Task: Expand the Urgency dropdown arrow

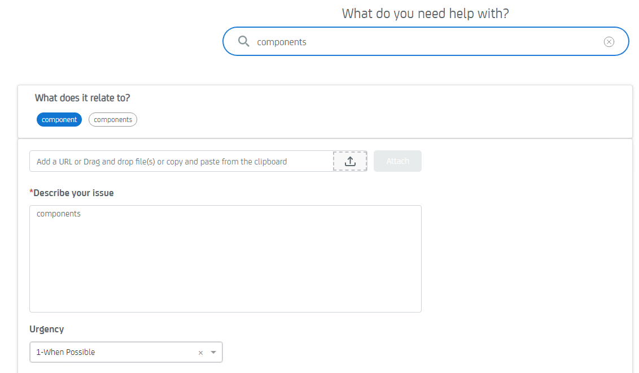Action: 213,352
